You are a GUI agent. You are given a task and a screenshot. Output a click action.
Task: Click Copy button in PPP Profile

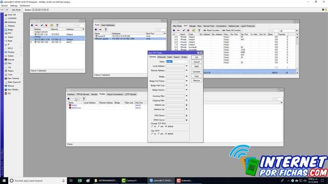click(196, 76)
